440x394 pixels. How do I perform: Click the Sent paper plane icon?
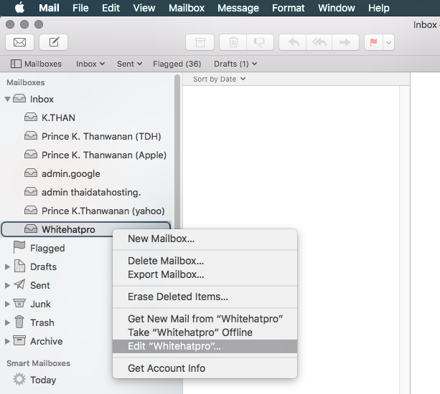[x=19, y=284]
